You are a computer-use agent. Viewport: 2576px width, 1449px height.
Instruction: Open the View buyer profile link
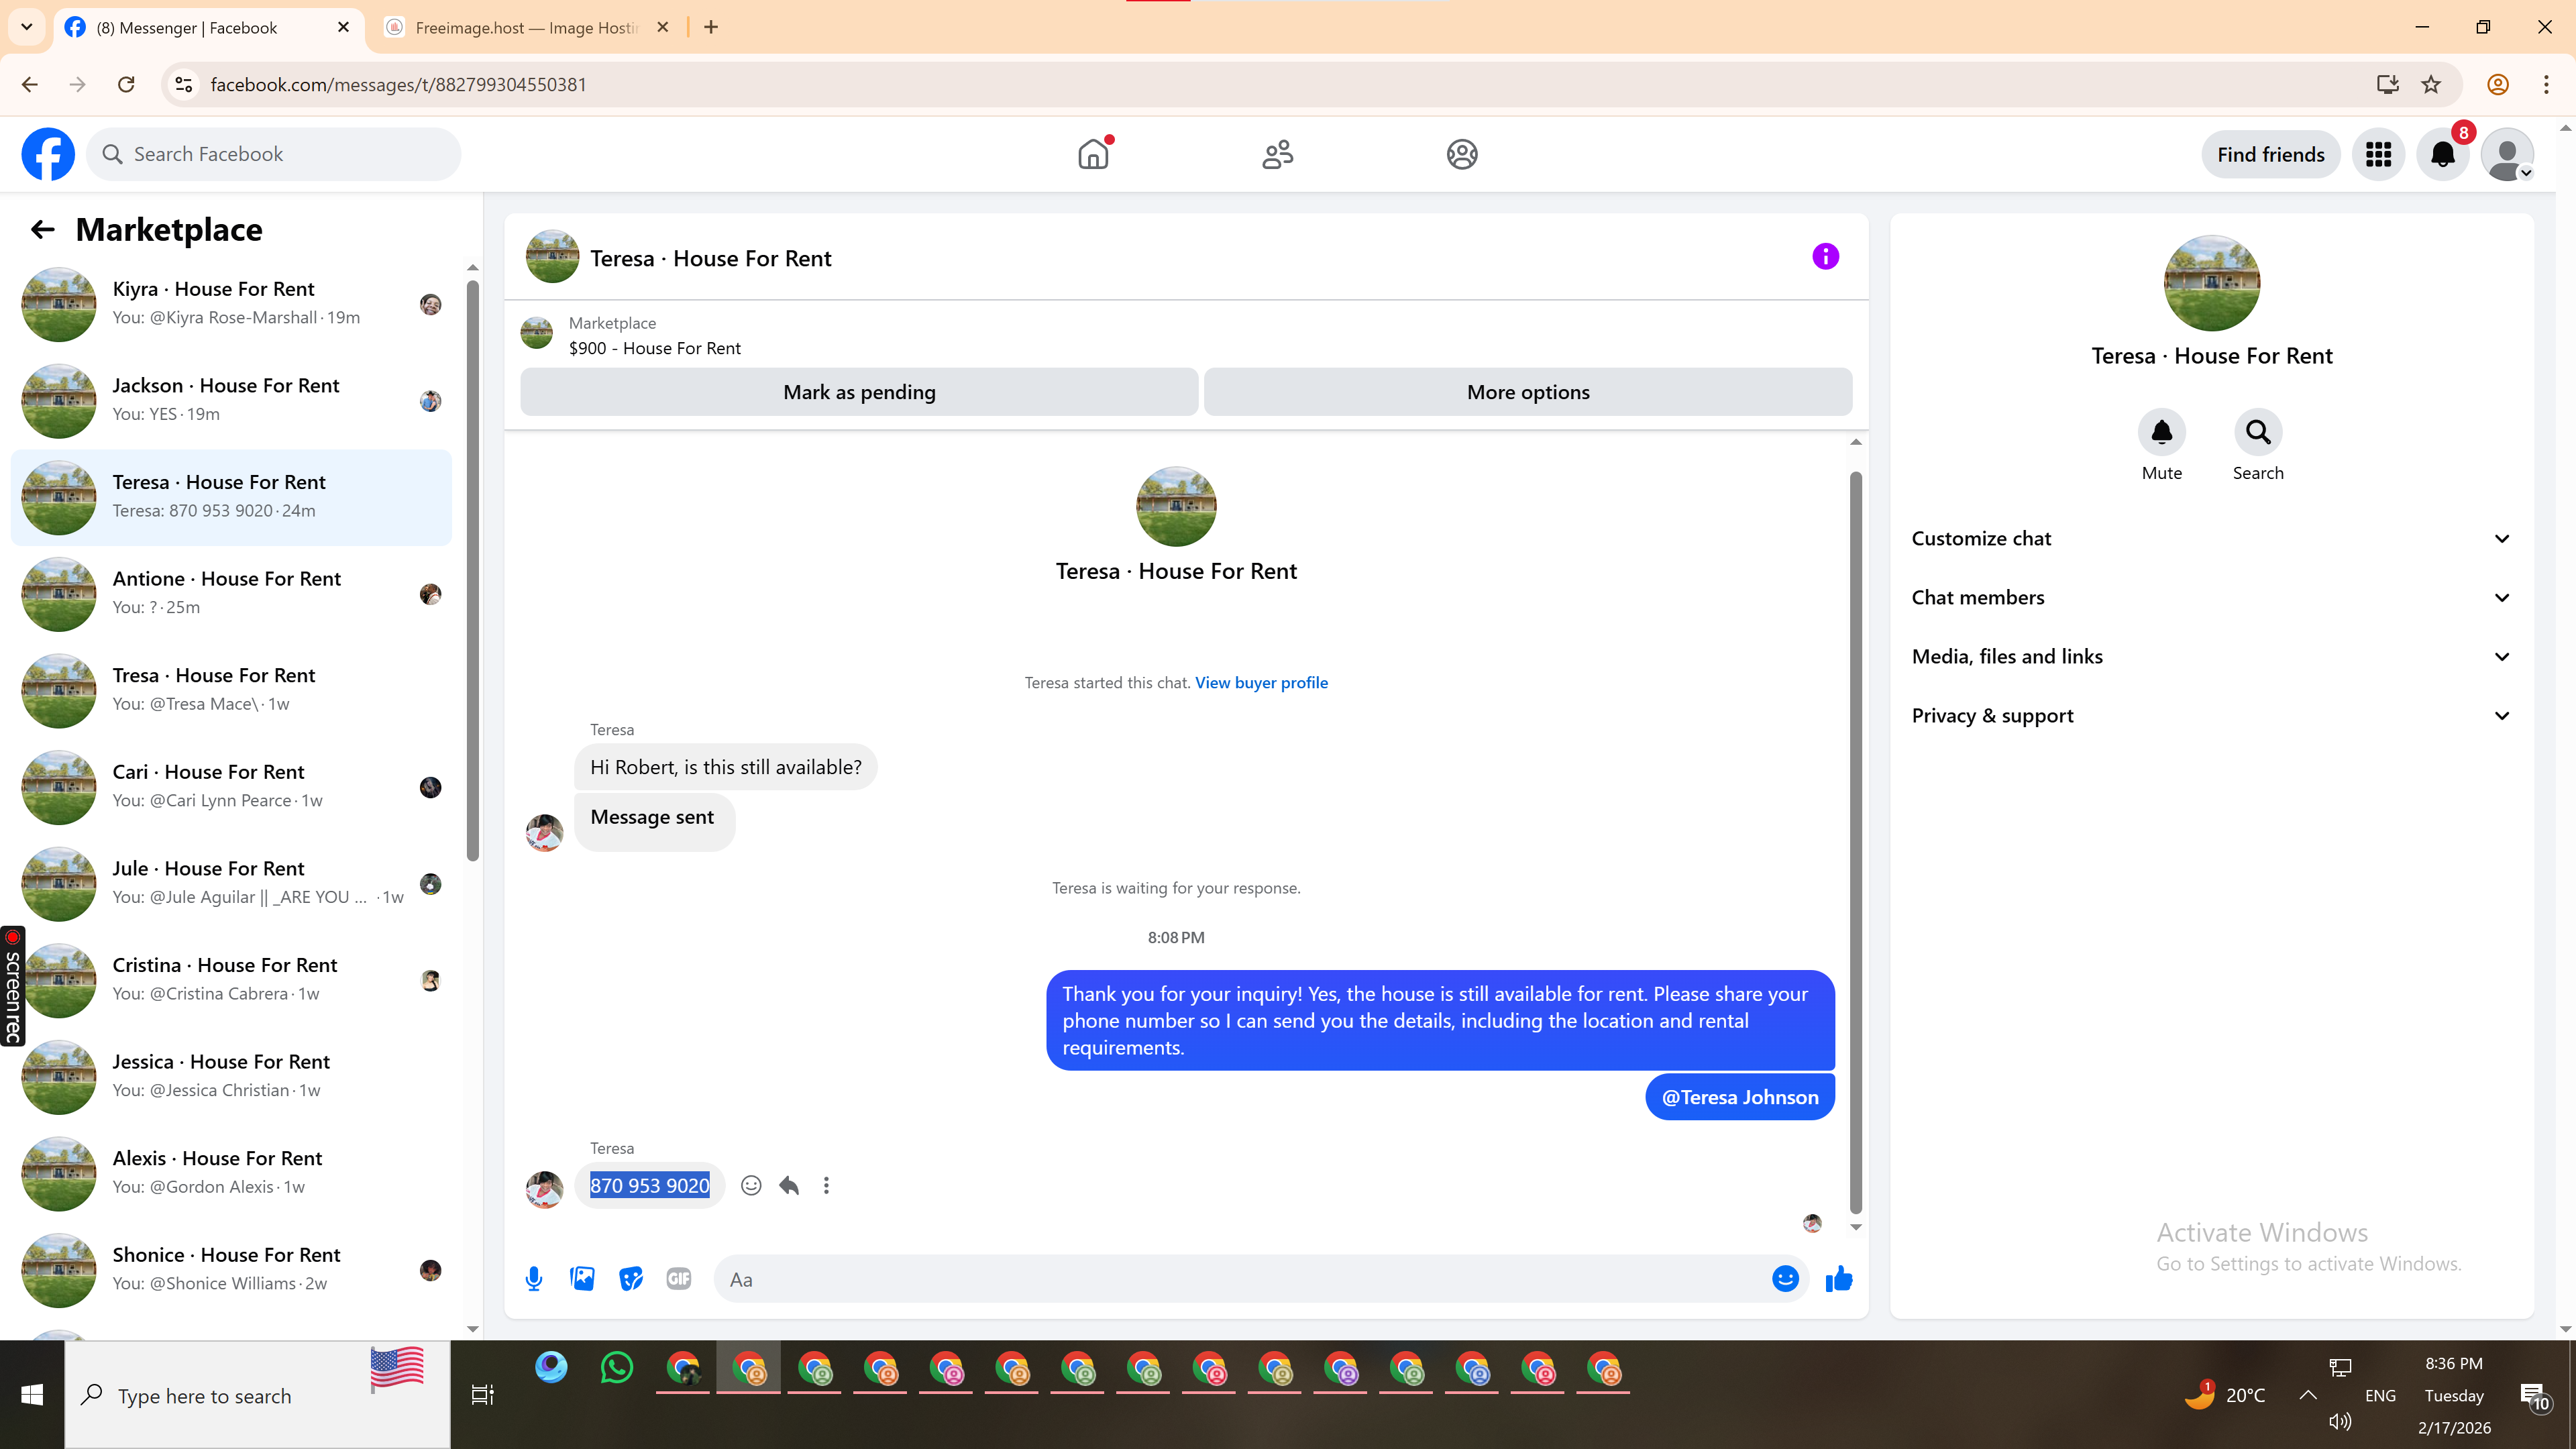tap(1261, 682)
